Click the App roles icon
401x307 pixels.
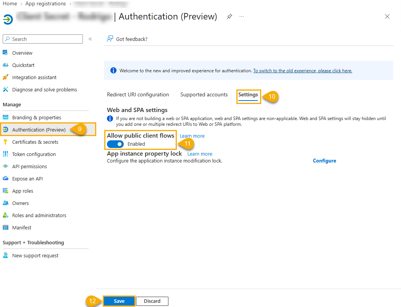(5, 191)
